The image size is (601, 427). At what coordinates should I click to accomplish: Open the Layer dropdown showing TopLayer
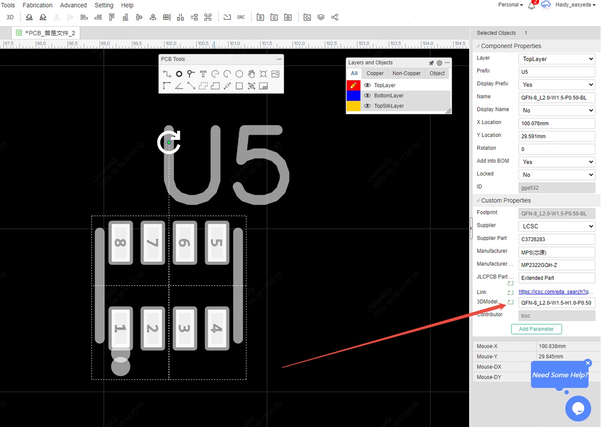[556, 59]
